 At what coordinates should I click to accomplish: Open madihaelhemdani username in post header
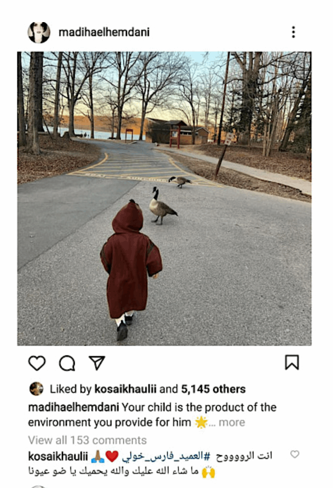coord(104,32)
